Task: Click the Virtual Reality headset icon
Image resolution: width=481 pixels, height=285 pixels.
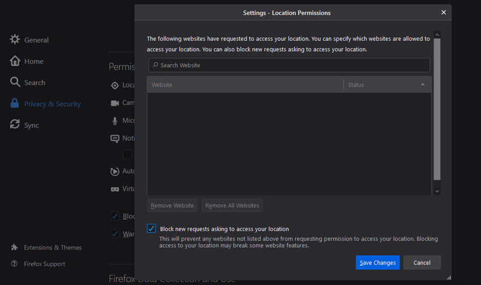Action: pos(115,189)
